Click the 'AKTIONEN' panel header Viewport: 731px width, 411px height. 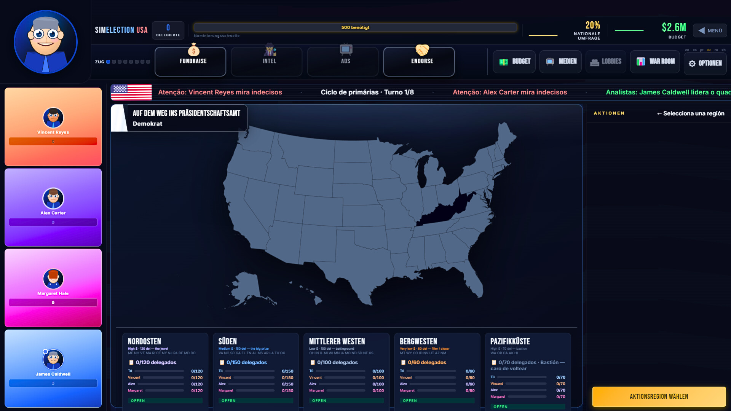(x=609, y=113)
